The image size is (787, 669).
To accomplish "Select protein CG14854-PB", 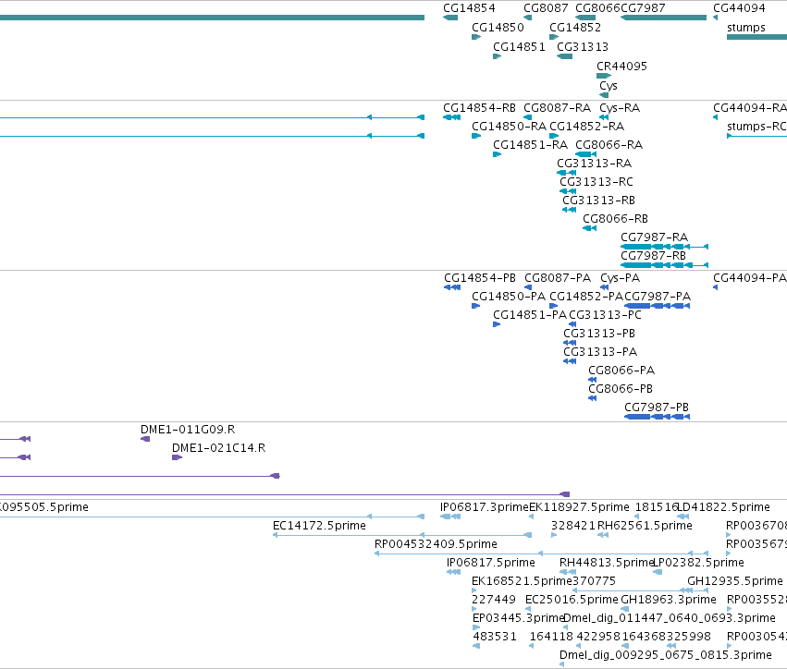I will pos(452,287).
